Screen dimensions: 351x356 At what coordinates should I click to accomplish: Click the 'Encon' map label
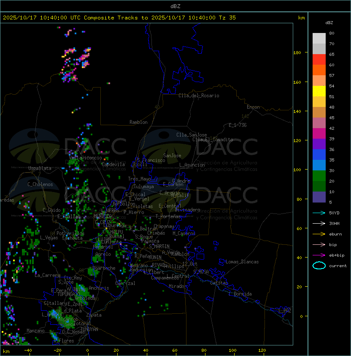pos(253,107)
